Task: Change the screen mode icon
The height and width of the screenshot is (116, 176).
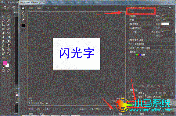Action: (x=9, y=71)
